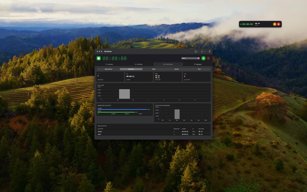This screenshot has height=192, width=307.
Task: Click the Sessions card blue icon
Action: tap(98, 74)
